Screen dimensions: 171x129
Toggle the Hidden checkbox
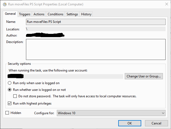tap(7, 113)
